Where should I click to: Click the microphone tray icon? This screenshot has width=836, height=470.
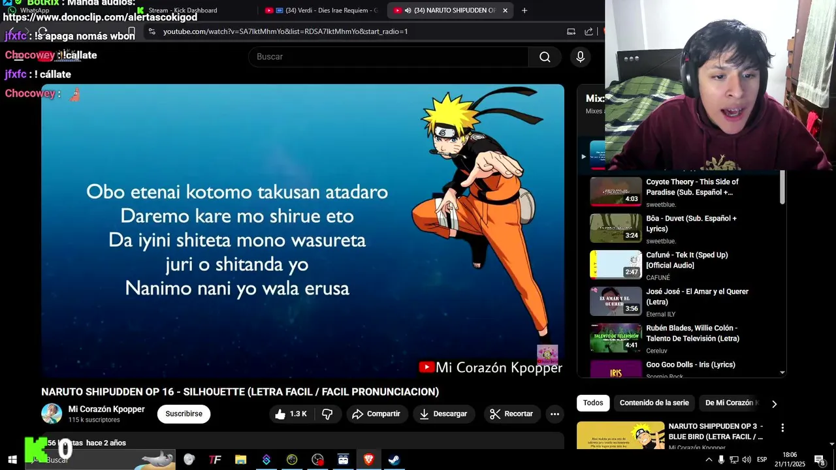pos(721,460)
